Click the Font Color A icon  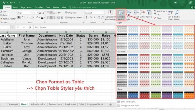point(42,17)
